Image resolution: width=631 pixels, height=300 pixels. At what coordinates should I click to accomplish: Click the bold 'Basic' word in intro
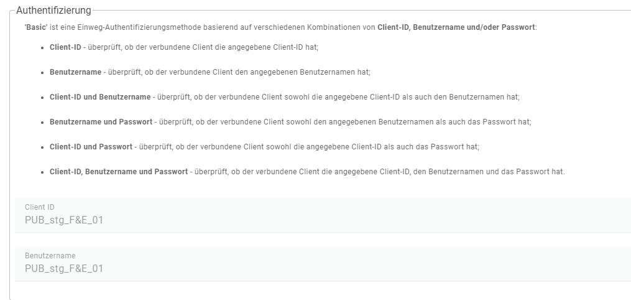click(x=36, y=28)
